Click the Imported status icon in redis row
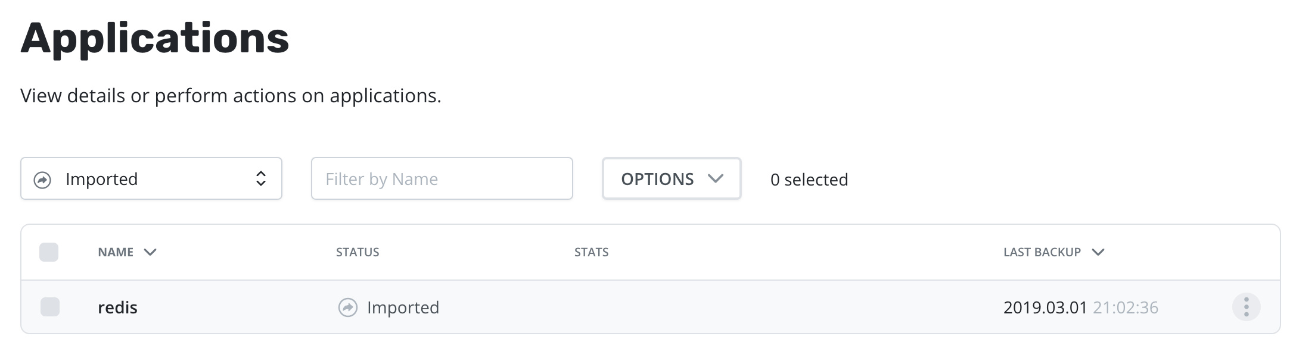The width and height of the screenshot is (1293, 358). tap(348, 307)
